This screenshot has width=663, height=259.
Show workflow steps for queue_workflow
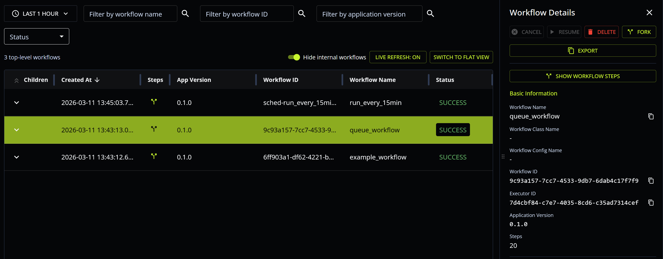click(x=583, y=76)
